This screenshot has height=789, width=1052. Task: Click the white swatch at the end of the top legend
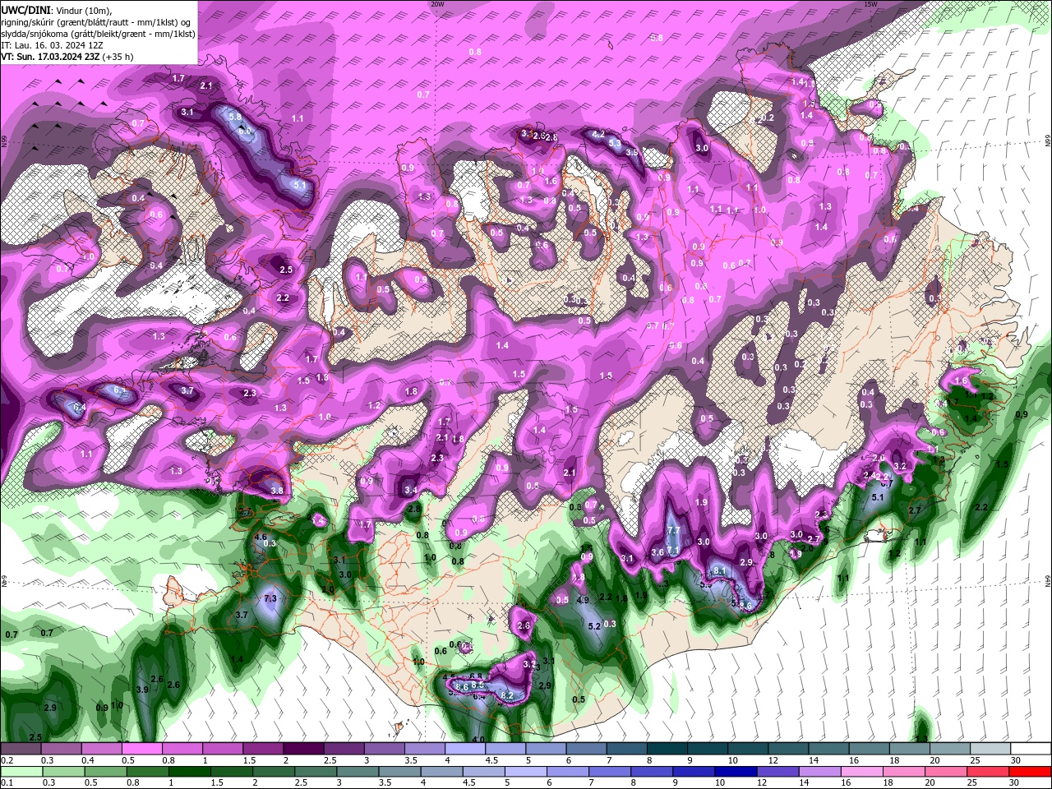(1030, 749)
